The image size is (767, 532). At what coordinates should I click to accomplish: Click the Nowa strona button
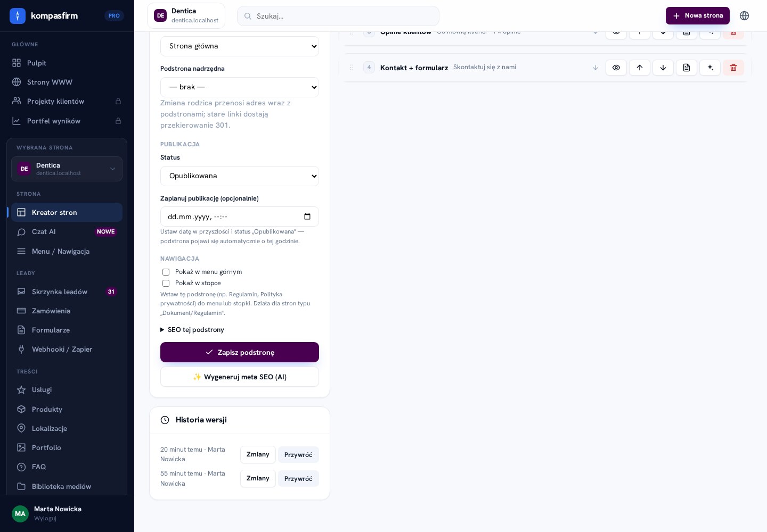tap(698, 15)
